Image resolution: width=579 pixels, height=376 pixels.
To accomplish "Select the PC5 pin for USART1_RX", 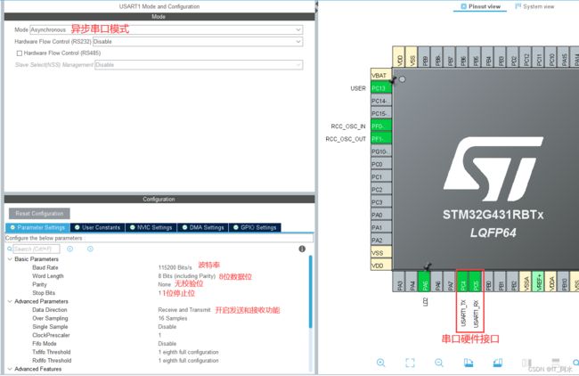I will pyautogui.click(x=476, y=282).
